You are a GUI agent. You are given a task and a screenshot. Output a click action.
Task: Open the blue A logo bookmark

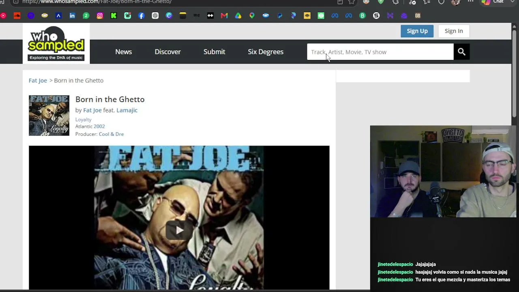[58, 15]
